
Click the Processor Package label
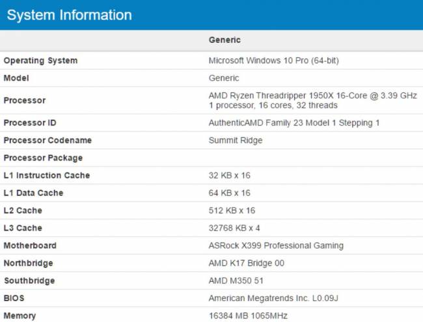click(x=43, y=158)
